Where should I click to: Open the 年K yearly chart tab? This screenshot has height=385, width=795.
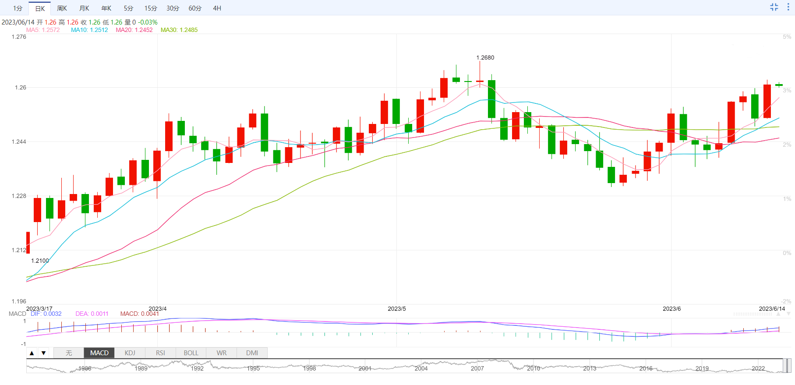(106, 8)
